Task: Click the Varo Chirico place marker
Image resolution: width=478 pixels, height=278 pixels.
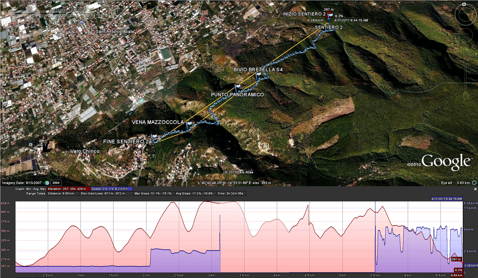Action: coord(85,155)
